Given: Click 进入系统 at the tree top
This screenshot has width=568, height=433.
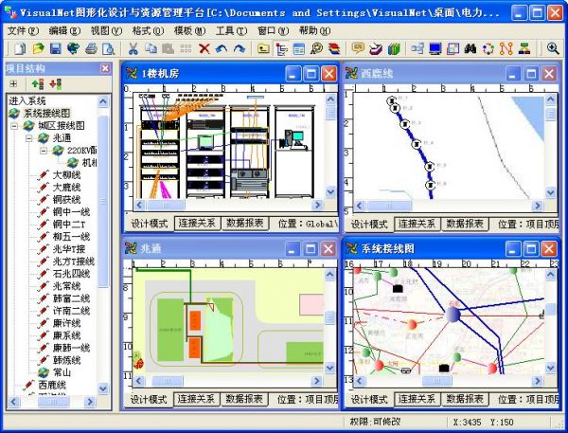Looking at the screenshot, I should [x=27, y=101].
